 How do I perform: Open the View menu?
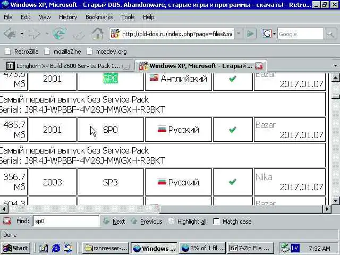point(45,17)
